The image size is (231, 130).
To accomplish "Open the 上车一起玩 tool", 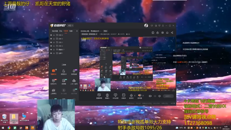I will 74,82.
